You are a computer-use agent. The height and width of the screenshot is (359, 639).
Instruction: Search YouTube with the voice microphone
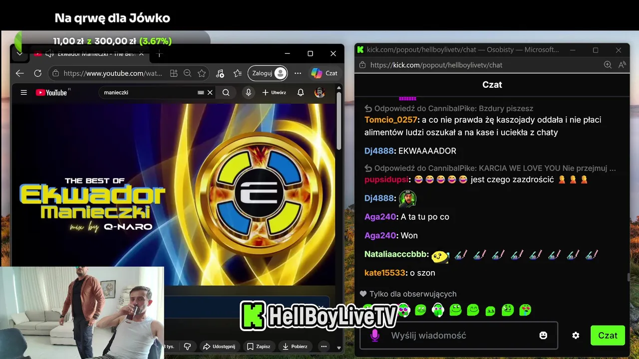tap(248, 92)
